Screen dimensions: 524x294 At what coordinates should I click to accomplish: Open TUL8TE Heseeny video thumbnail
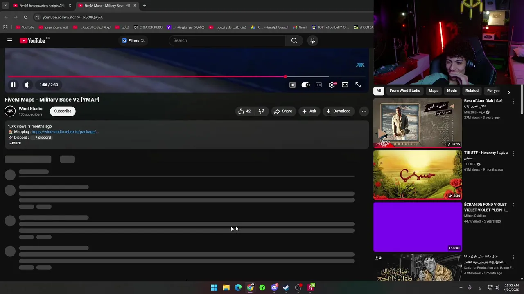coord(418,175)
